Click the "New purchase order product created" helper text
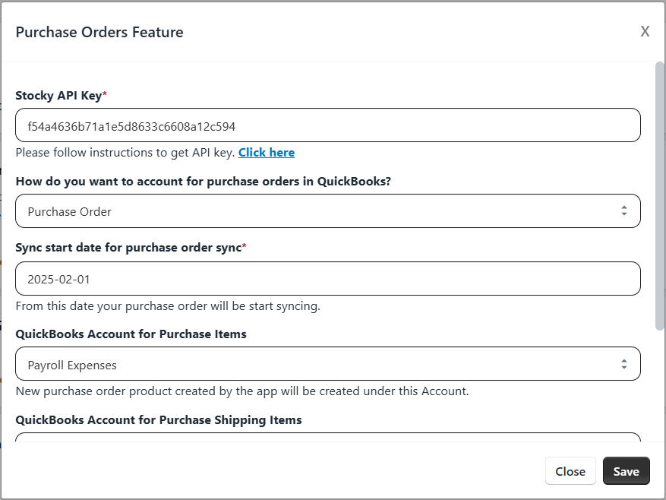Viewport: 666px width, 500px height. point(242,391)
